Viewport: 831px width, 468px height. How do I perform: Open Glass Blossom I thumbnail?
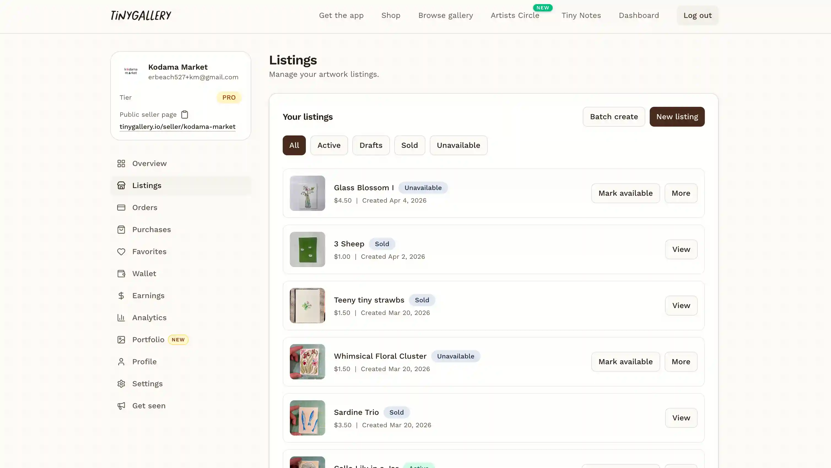pyautogui.click(x=307, y=193)
